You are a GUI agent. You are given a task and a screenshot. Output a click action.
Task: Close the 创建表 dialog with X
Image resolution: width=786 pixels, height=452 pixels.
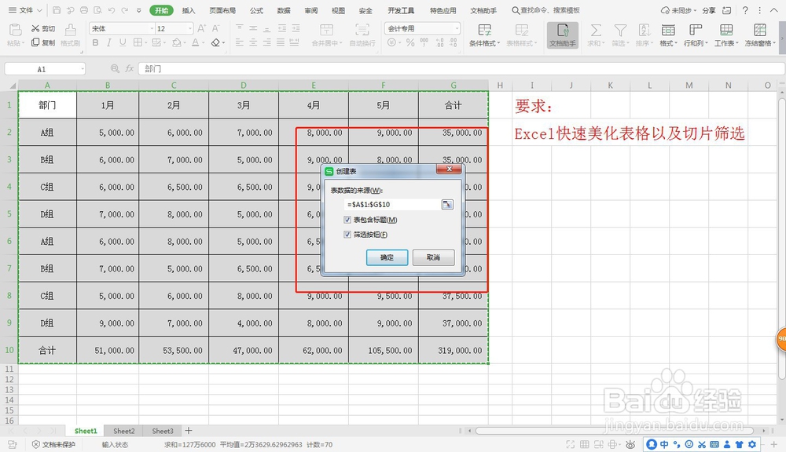coord(449,169)
